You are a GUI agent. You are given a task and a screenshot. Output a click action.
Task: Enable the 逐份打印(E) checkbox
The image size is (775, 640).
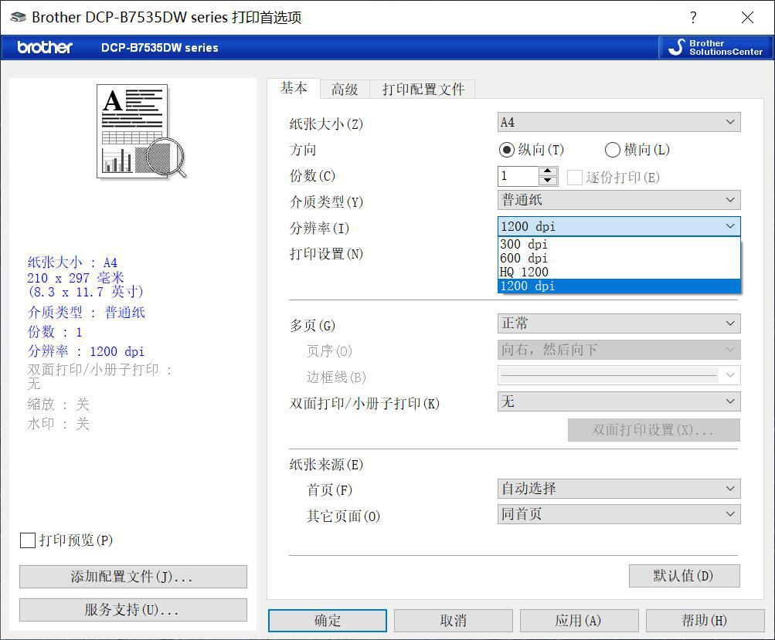click(x=574, y=176)
